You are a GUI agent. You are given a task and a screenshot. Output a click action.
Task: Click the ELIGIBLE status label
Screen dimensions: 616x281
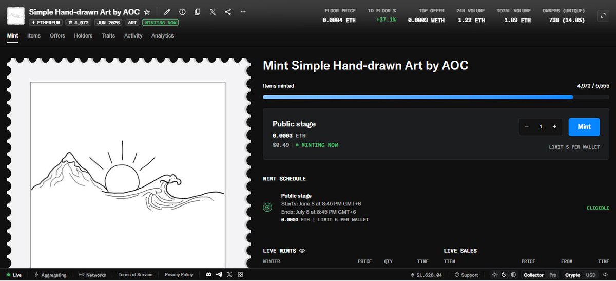(598, 208)
